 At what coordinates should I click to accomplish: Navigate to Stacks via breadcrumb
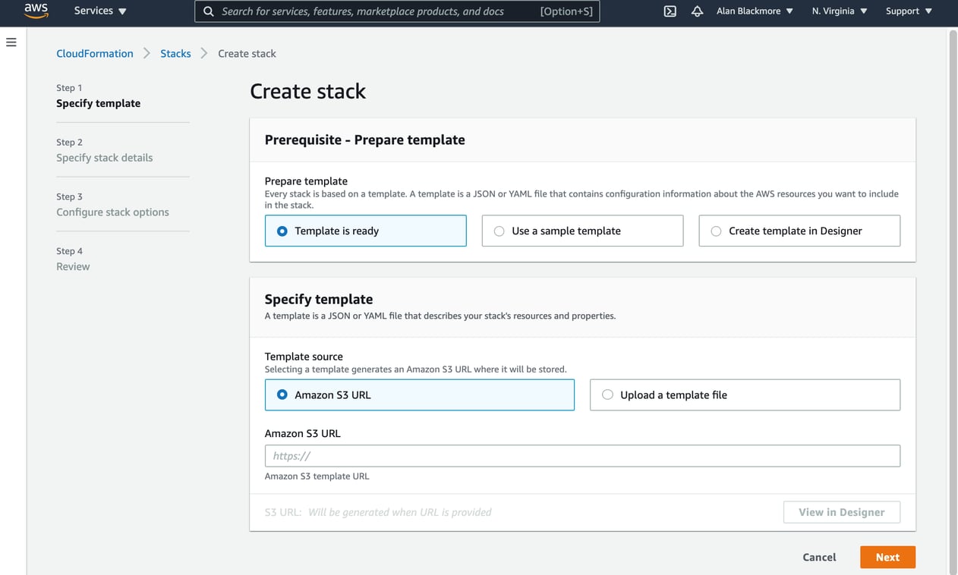pyautogui.click(x=175, y=53)
